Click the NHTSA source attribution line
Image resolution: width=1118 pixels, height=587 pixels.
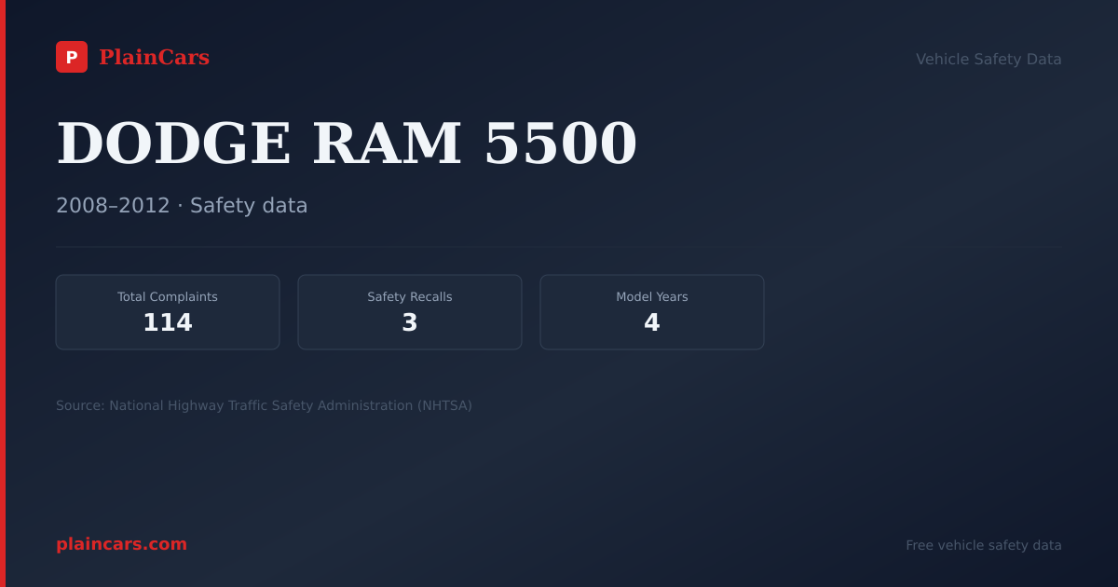click(x=264, y=405)
